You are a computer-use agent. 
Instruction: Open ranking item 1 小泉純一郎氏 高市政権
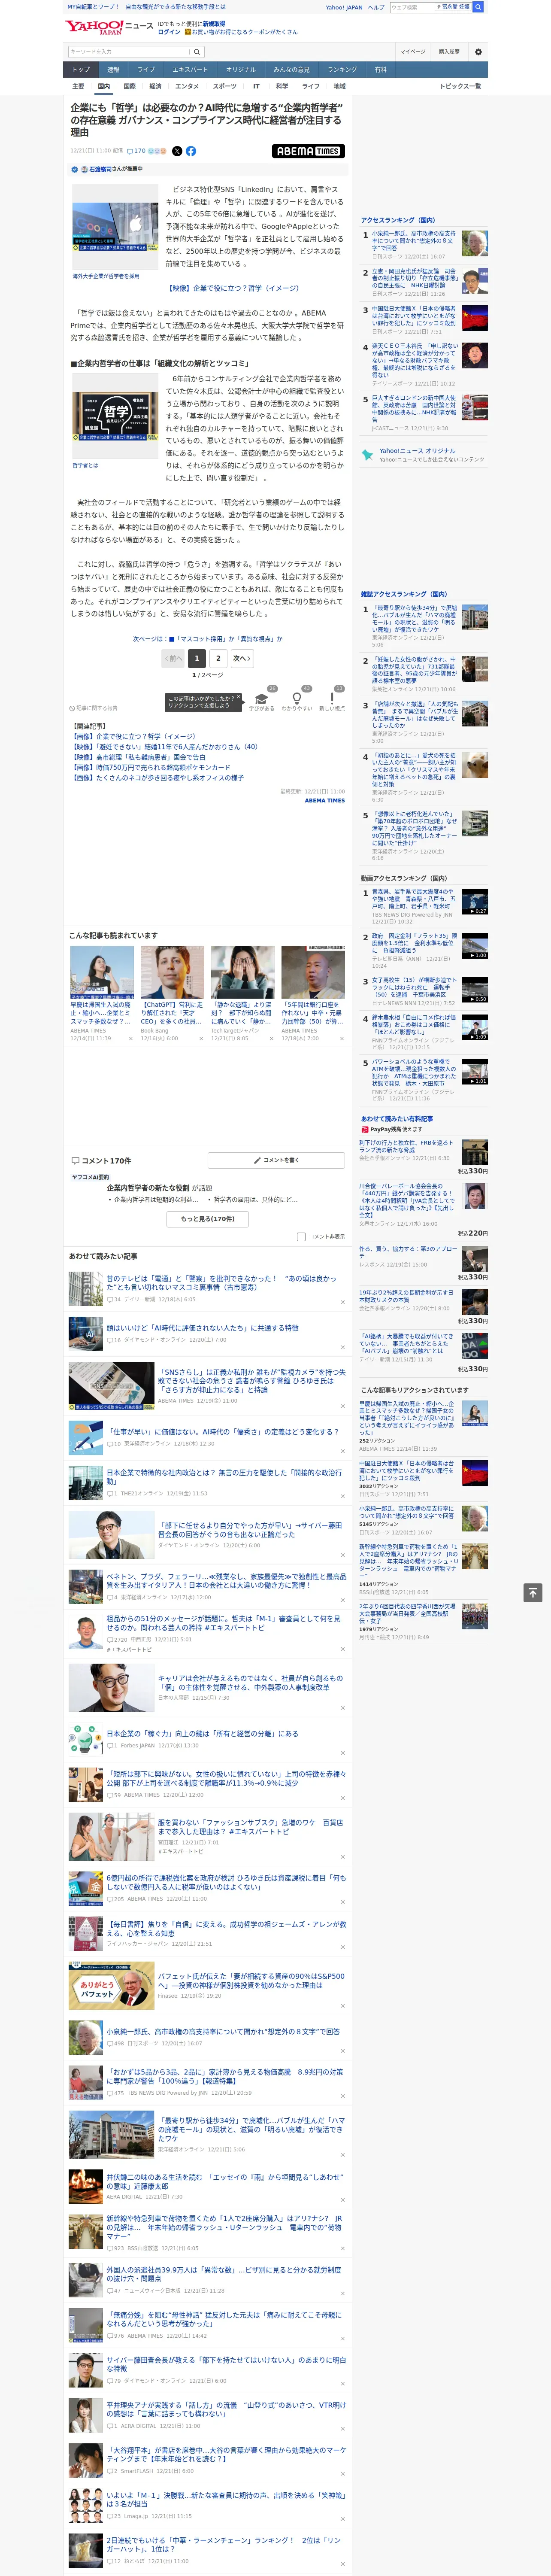[x=414, y=241]
